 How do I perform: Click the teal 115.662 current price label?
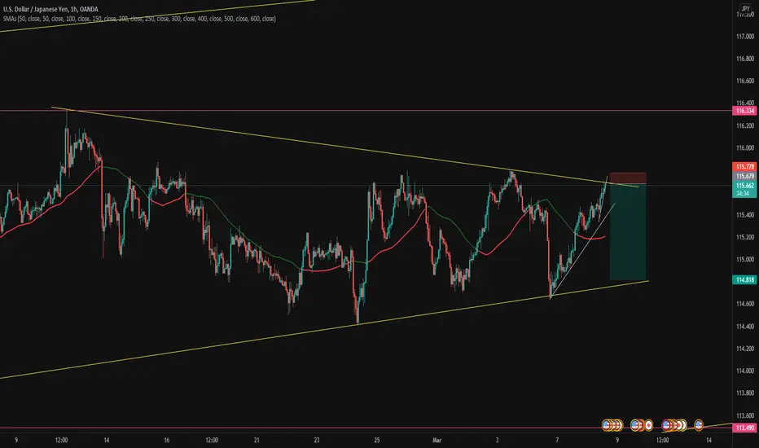(x=745, y=186)
